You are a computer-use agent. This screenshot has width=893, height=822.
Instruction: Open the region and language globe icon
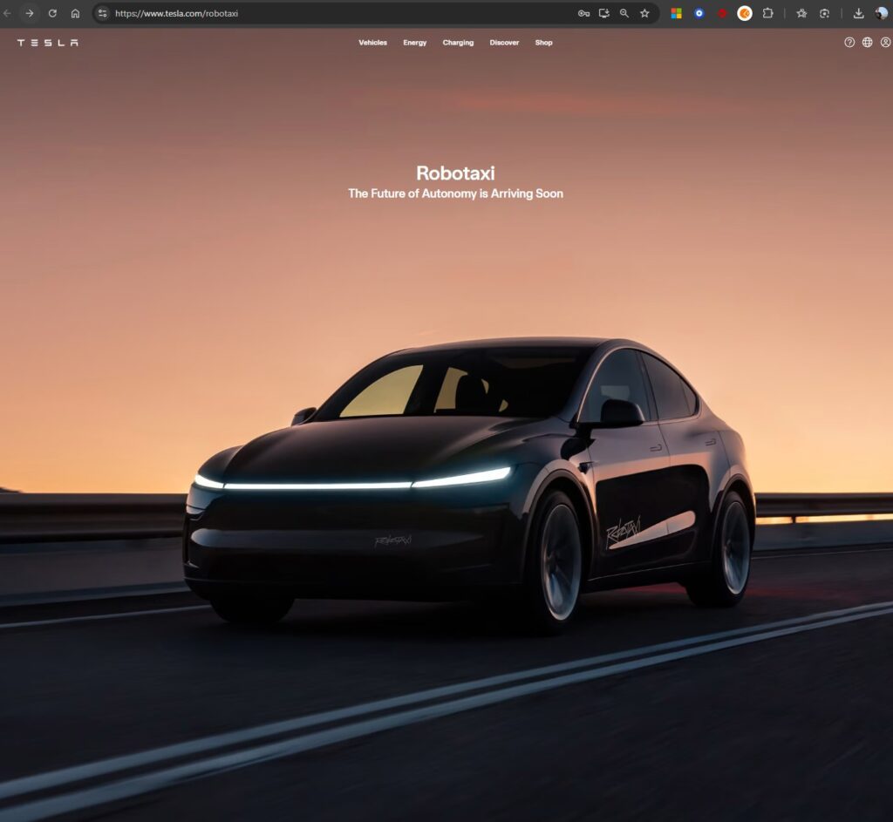868,42
